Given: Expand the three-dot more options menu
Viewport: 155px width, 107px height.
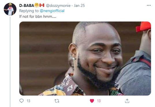Looking at the screenshot, I should tap(149, 5).
